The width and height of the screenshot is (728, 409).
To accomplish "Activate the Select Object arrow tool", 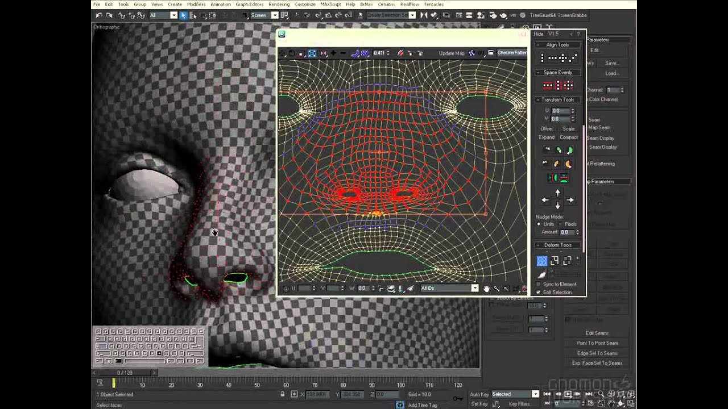I will pos(183,15).
